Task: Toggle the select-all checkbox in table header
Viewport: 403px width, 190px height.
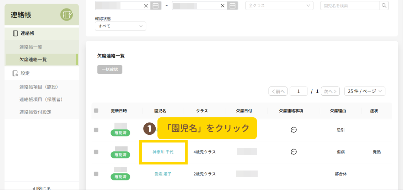Action: (x=96, y=111)
